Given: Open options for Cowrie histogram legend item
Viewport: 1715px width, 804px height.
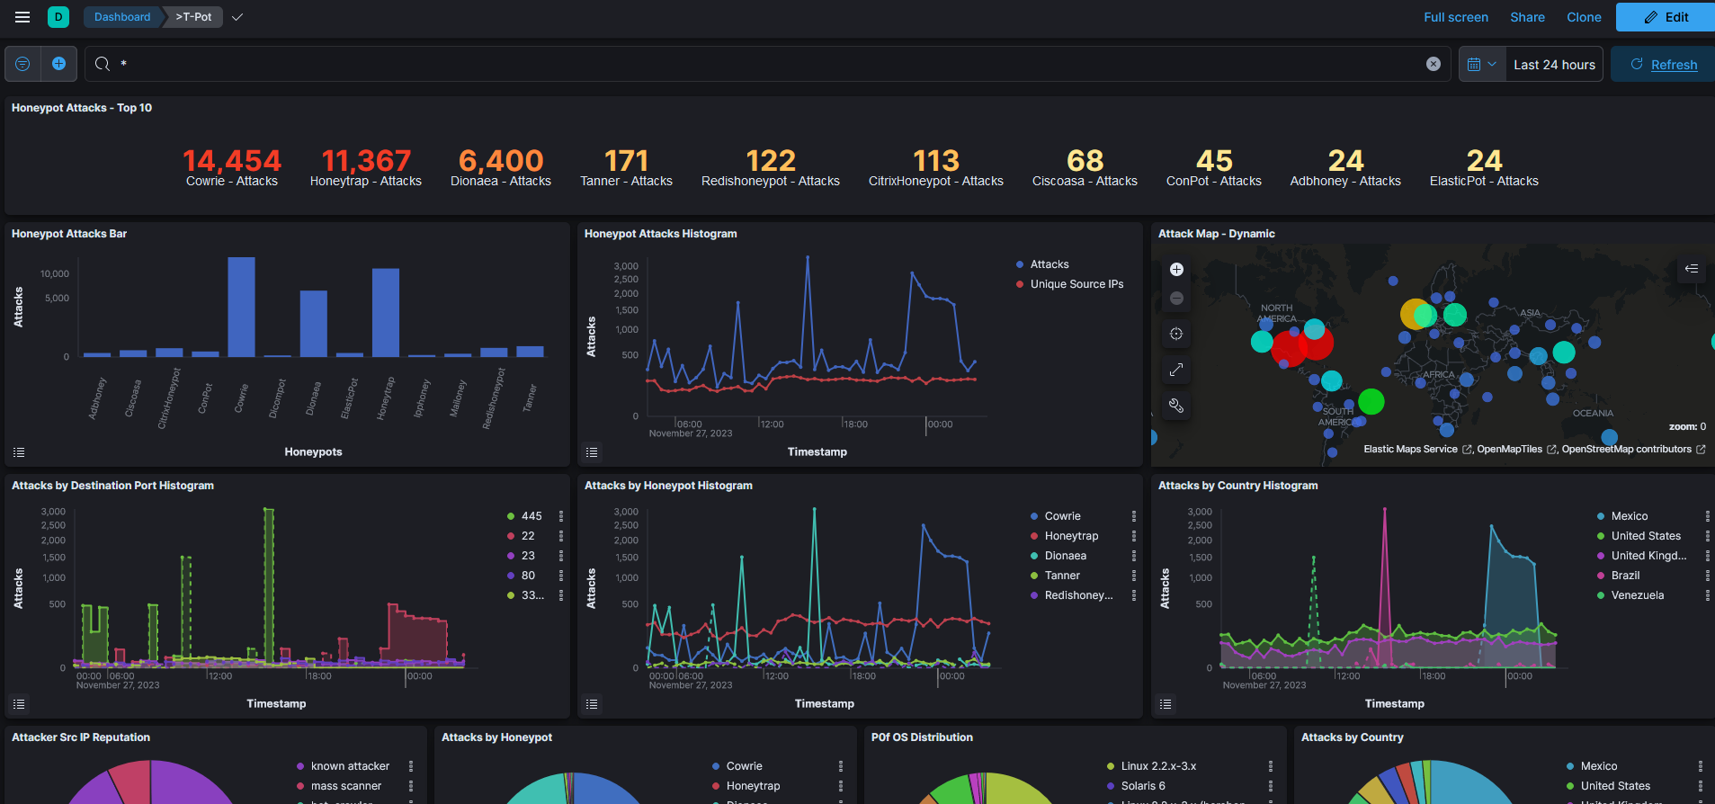Looking at the screenshot, I should tap(1134, 516).
